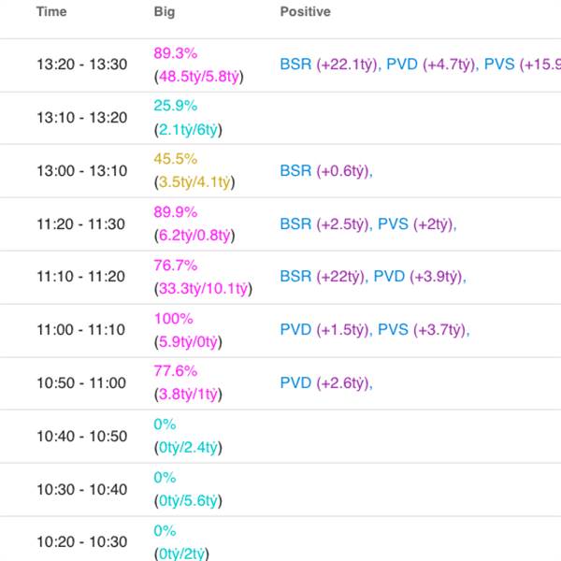Image resolution: width=561 pixels, height=561 pixels.
Task: Select the 89.3% big value
Action: [x=176, y=53]
